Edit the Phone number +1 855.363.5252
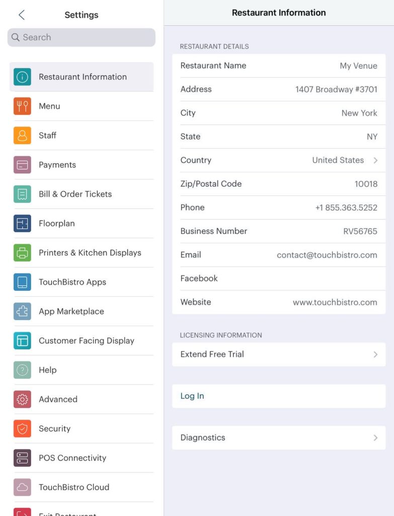The width and height of the screenshot is (394, 516). [x=346, y=208]
